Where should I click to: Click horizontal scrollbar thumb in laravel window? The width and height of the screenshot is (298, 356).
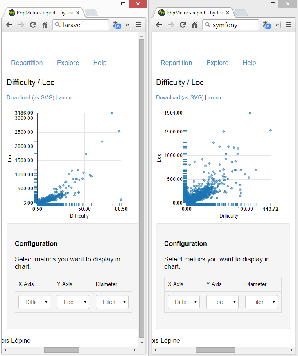(x=61, y=350)
